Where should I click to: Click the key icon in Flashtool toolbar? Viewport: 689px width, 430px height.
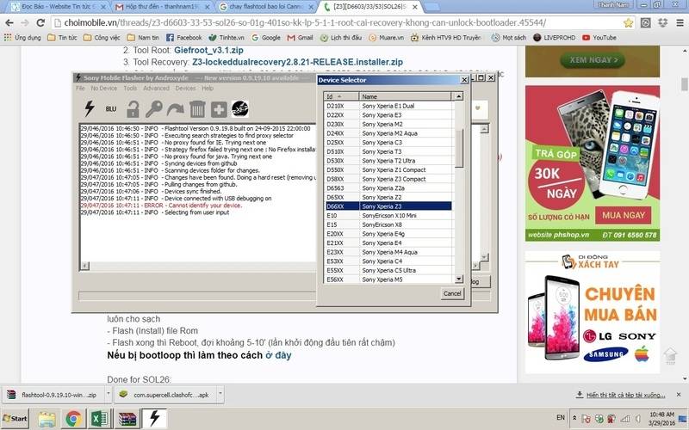click(x=154, y=109)
